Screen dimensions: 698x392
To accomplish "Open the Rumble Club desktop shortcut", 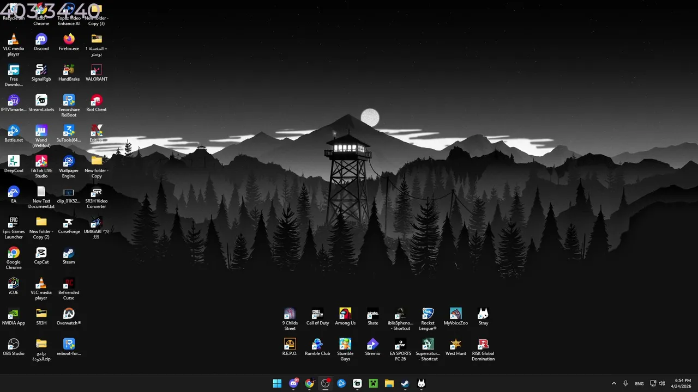I will [317, 347].
